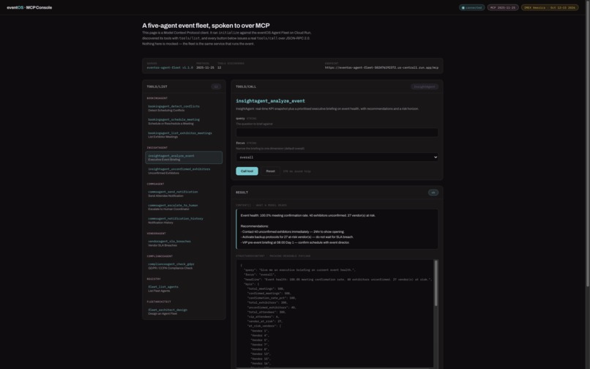Click the ok status badge in RESULT

point(433,193)
